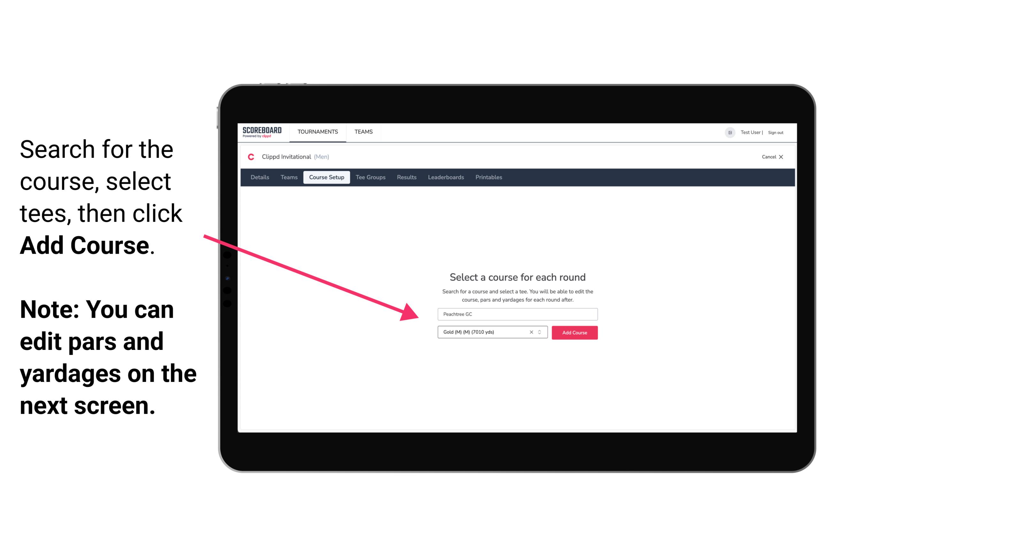The image size is (1033, 556).
Task: Click the Printables tab
Action: [x=489, y=177]
